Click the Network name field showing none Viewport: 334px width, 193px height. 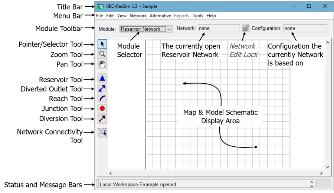219,28
